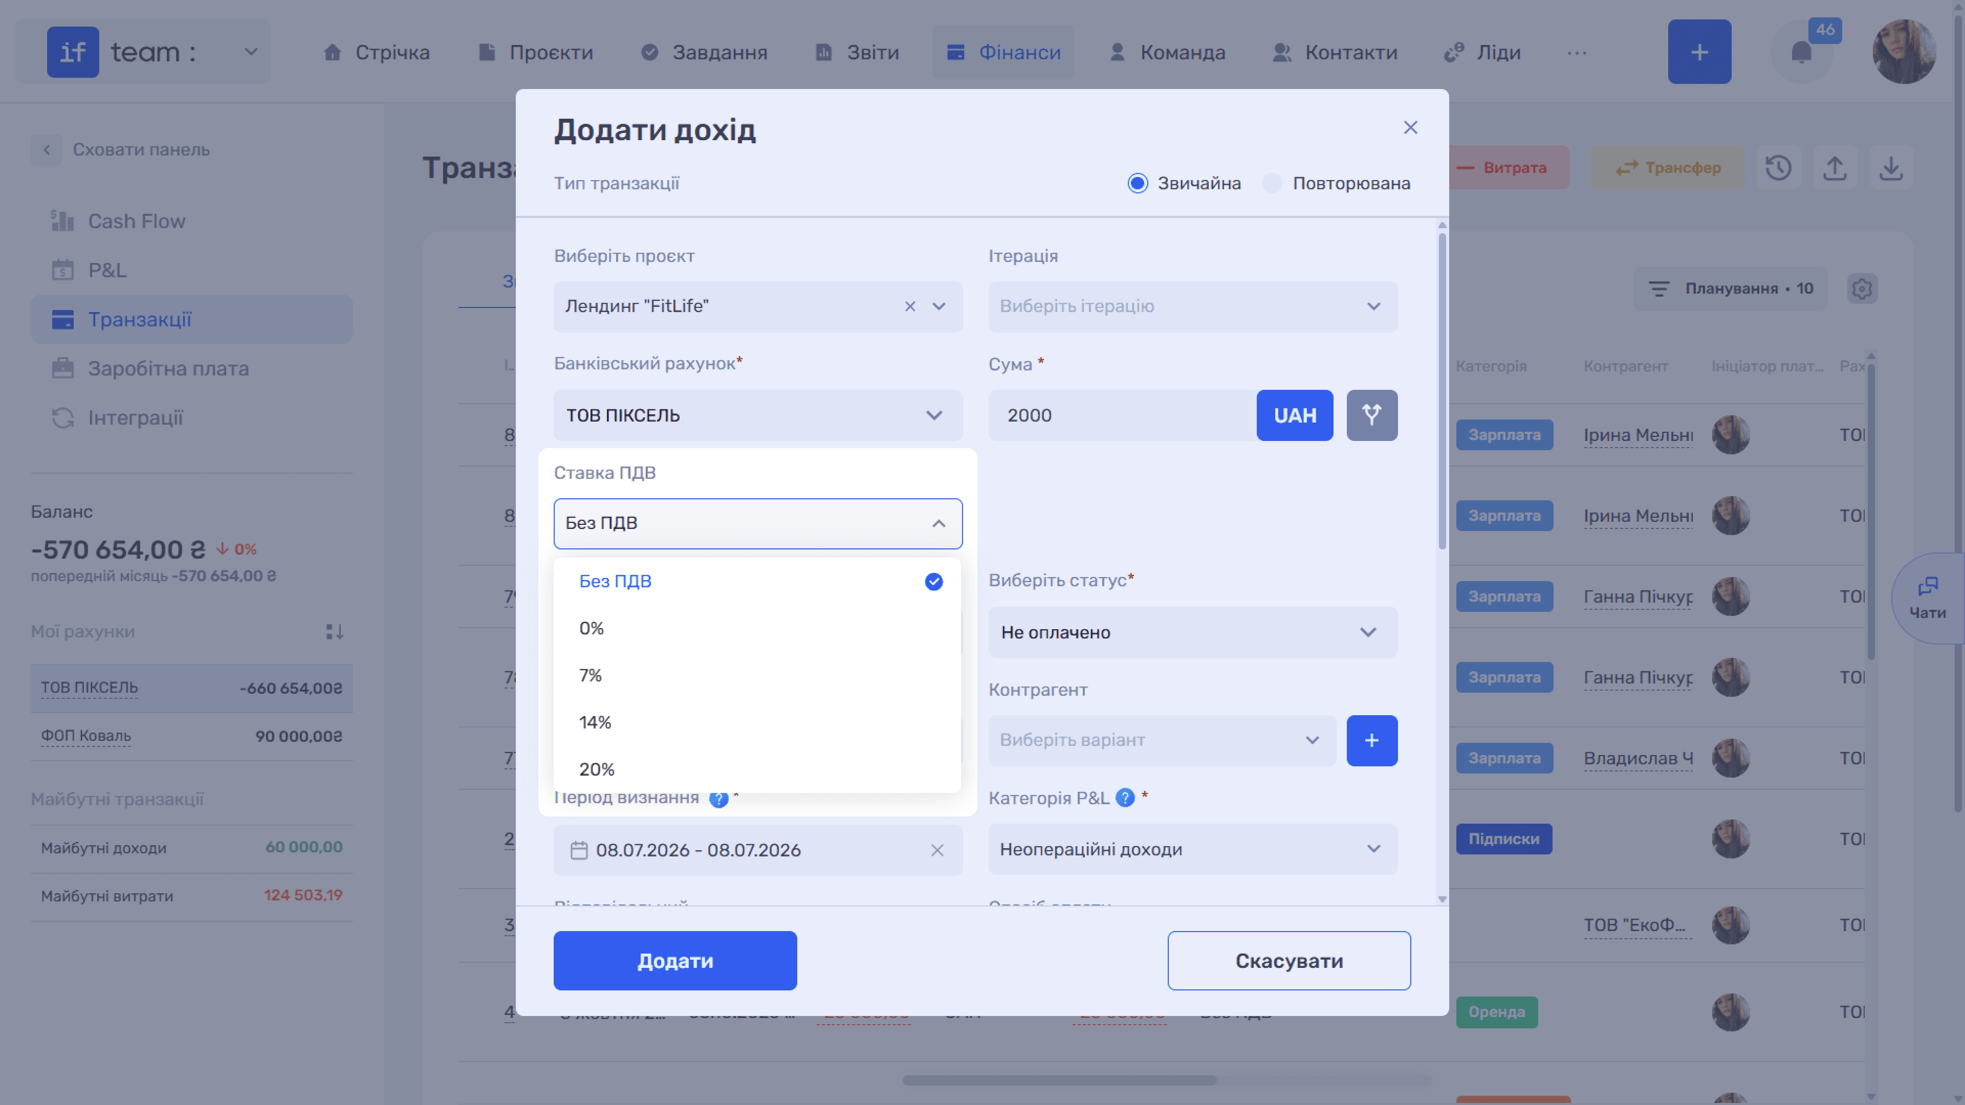The image size is (1965, 1105).
Task: Click the sort accounts icon
Action: pos(334,631)
